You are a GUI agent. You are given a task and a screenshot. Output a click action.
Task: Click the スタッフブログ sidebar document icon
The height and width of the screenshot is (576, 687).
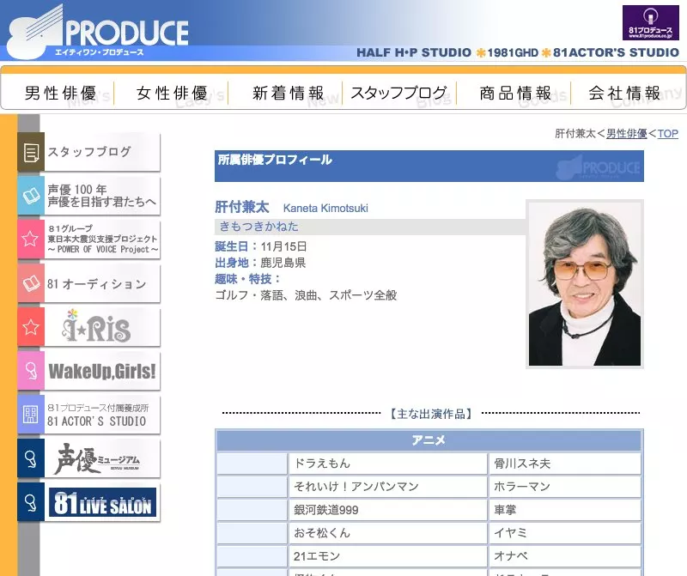point(31,152)
